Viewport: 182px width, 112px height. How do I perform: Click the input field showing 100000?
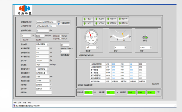(42, 61)
